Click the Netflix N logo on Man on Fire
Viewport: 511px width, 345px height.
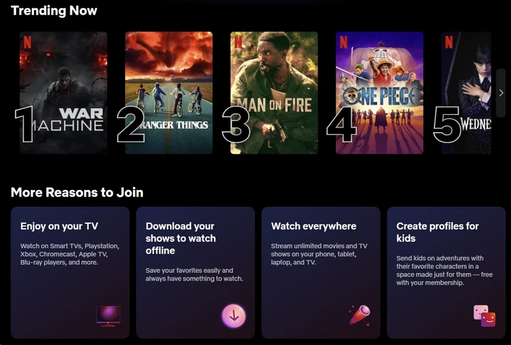[238, 42]
